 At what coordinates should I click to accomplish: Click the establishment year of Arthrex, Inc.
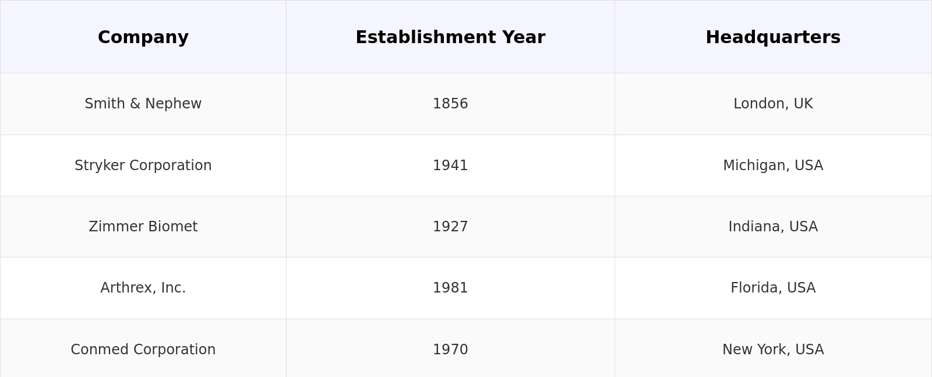click(450, 288)
